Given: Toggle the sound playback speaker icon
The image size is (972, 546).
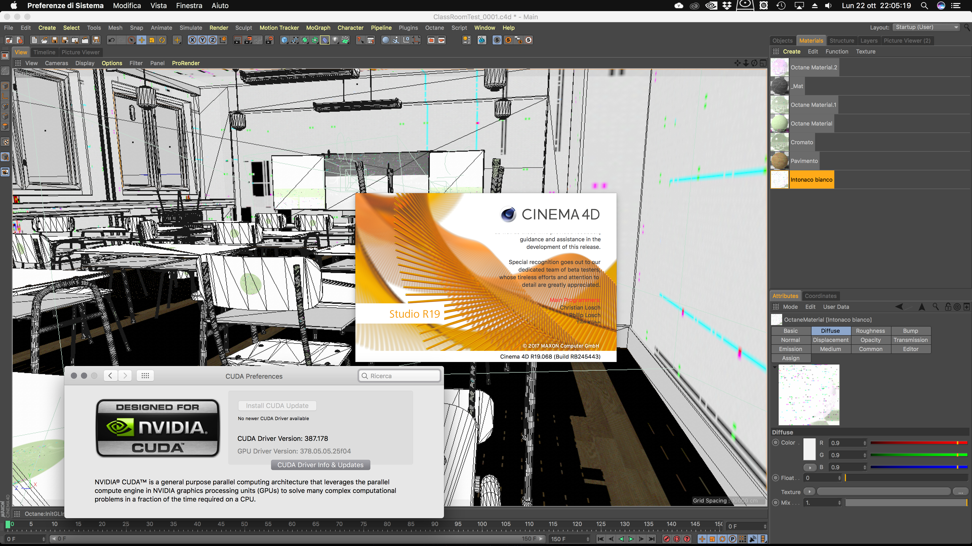Looking at the screenshot, I should coord(752,539).
